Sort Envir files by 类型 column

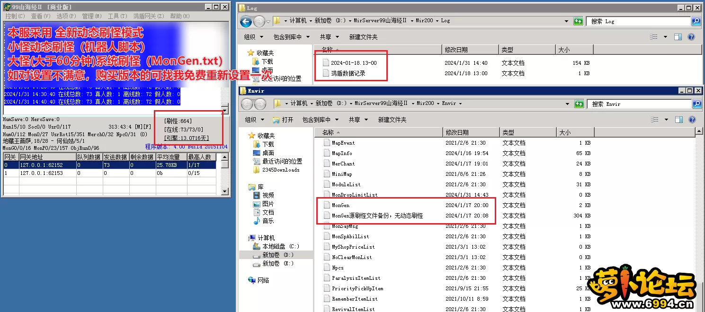click(528, 132)
